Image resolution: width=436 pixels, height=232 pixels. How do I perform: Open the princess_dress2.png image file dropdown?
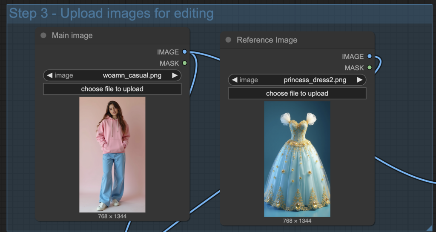pyautogui.click(x=315, y=80)
